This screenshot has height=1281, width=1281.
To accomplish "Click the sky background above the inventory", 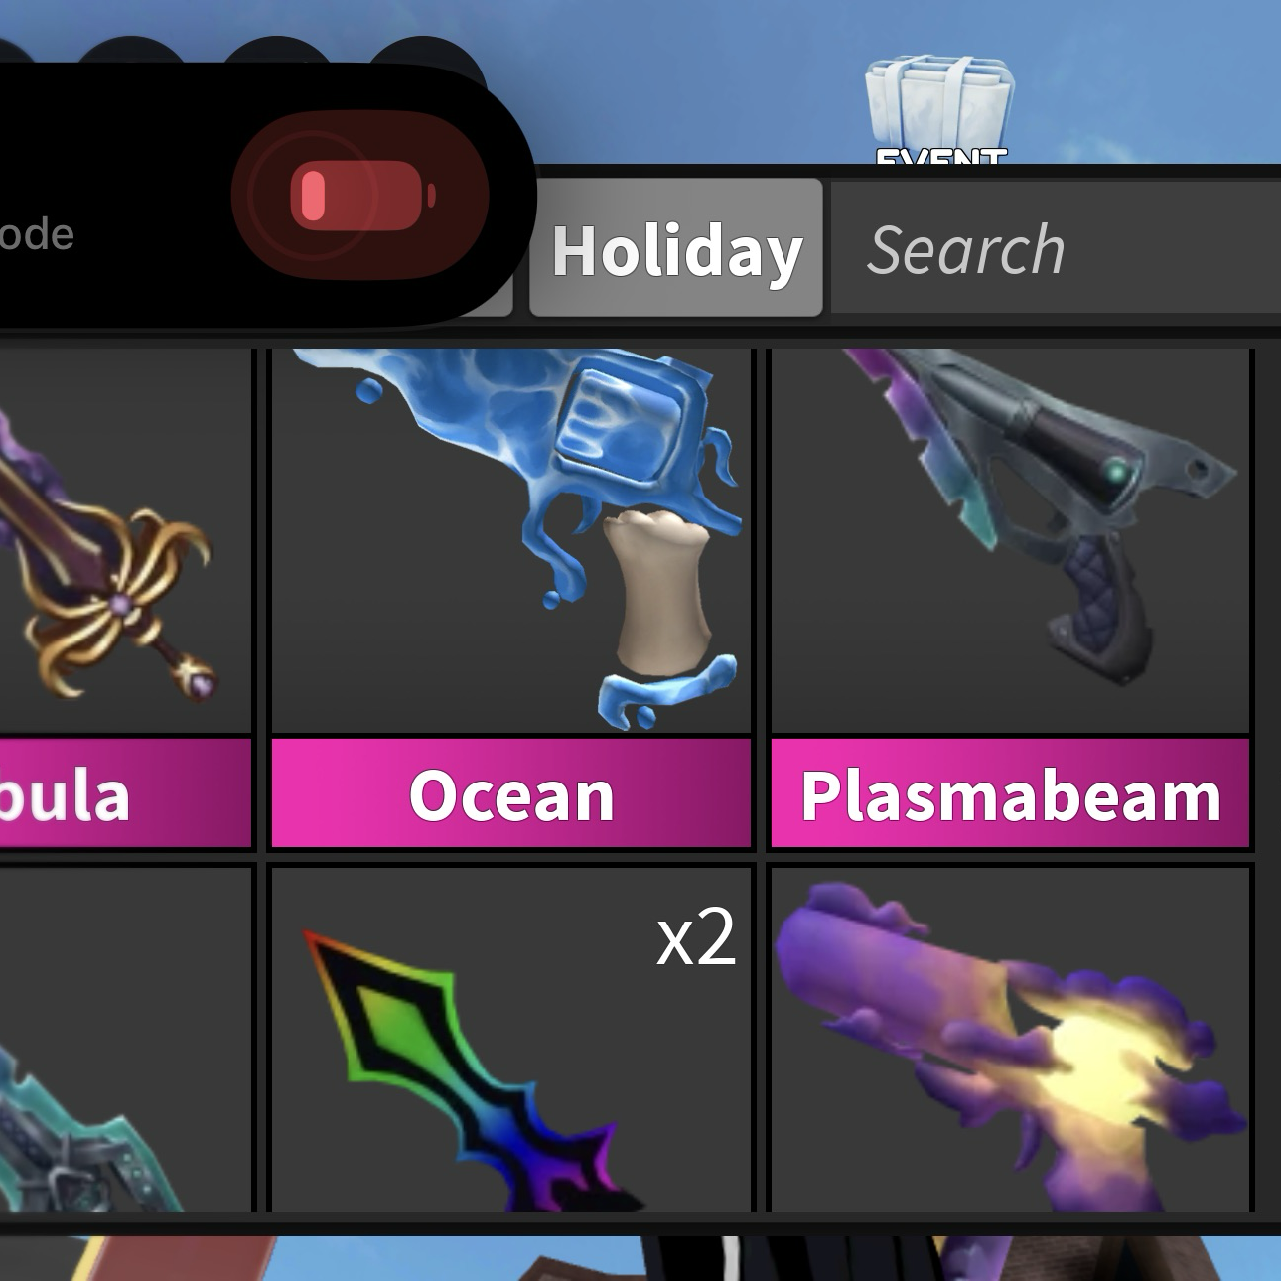I will (695, 79).
